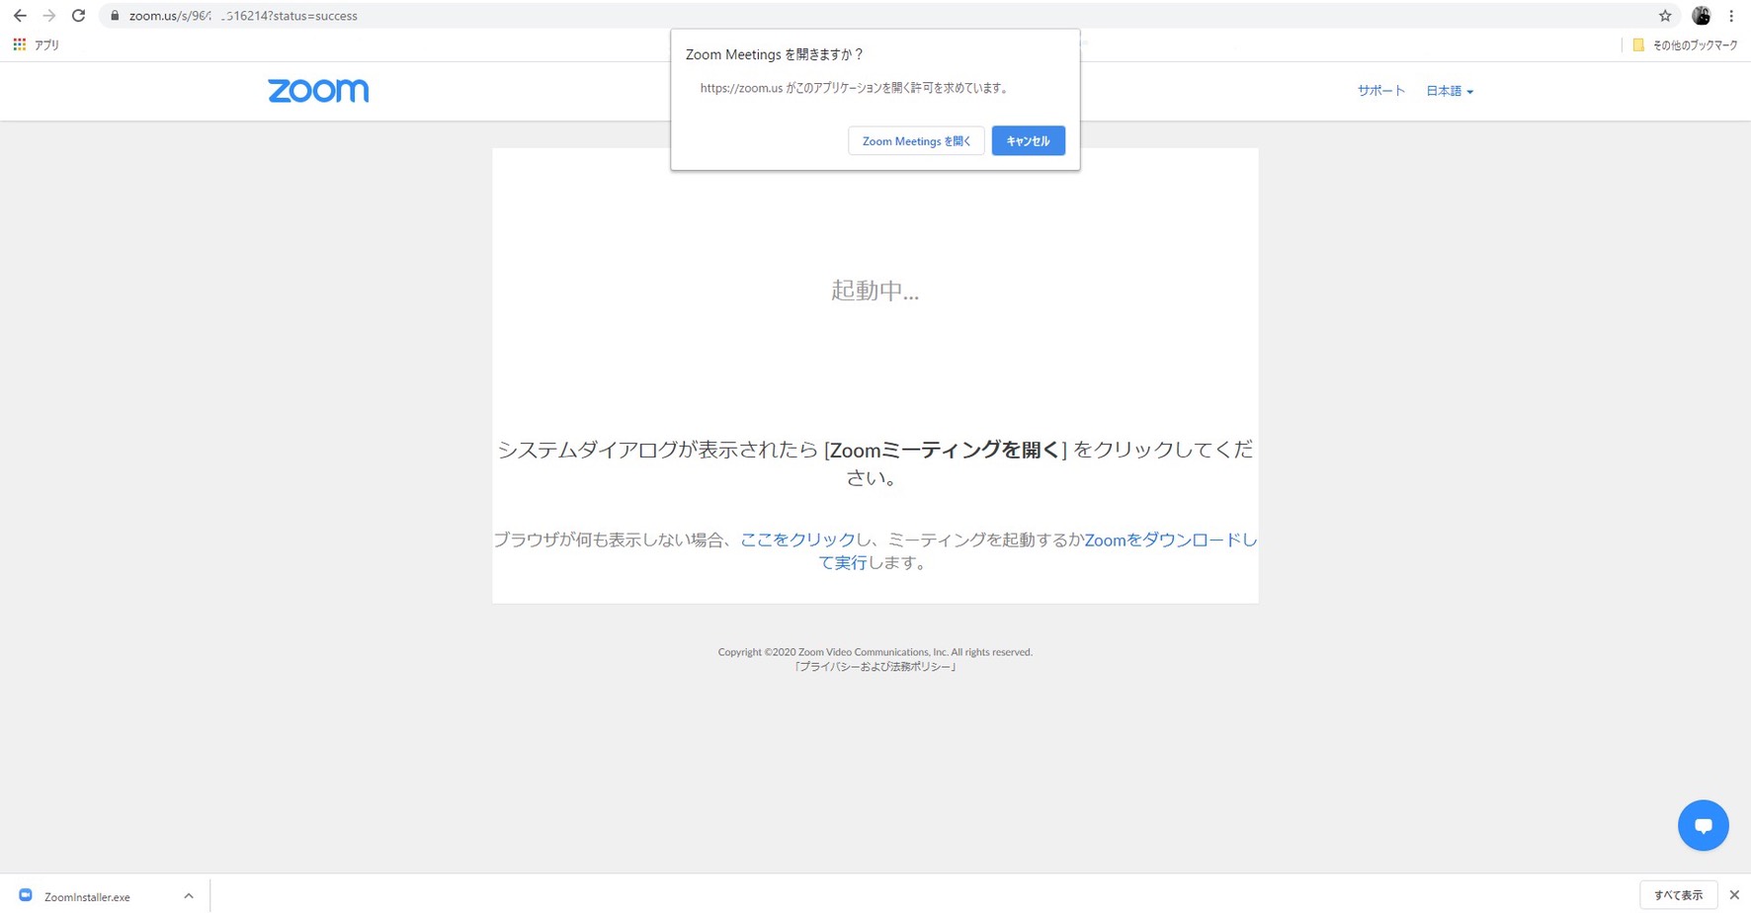
Task: Click the キャンセル button in the dialog
Action: (1028, 141)
